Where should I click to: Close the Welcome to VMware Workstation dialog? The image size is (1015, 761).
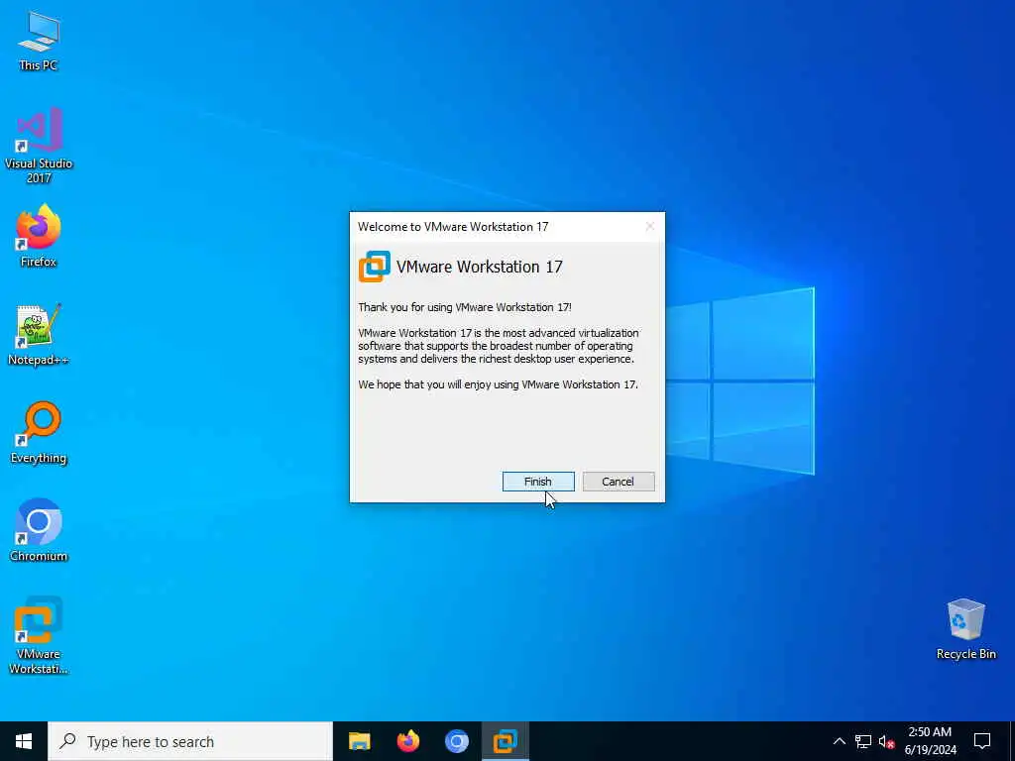pos(650,226)
